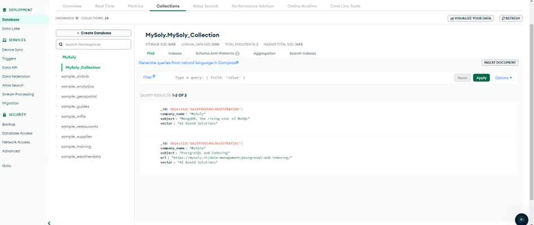The width and height of the screenshot is (534, 225).
Task: Click the Security lock icon
Action: (x=4, y=114)
